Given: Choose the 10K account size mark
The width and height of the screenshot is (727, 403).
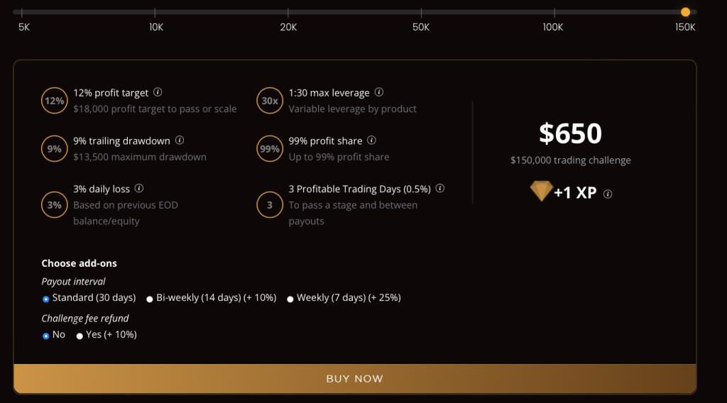Looking at the screenshot, I should [155, 12].
